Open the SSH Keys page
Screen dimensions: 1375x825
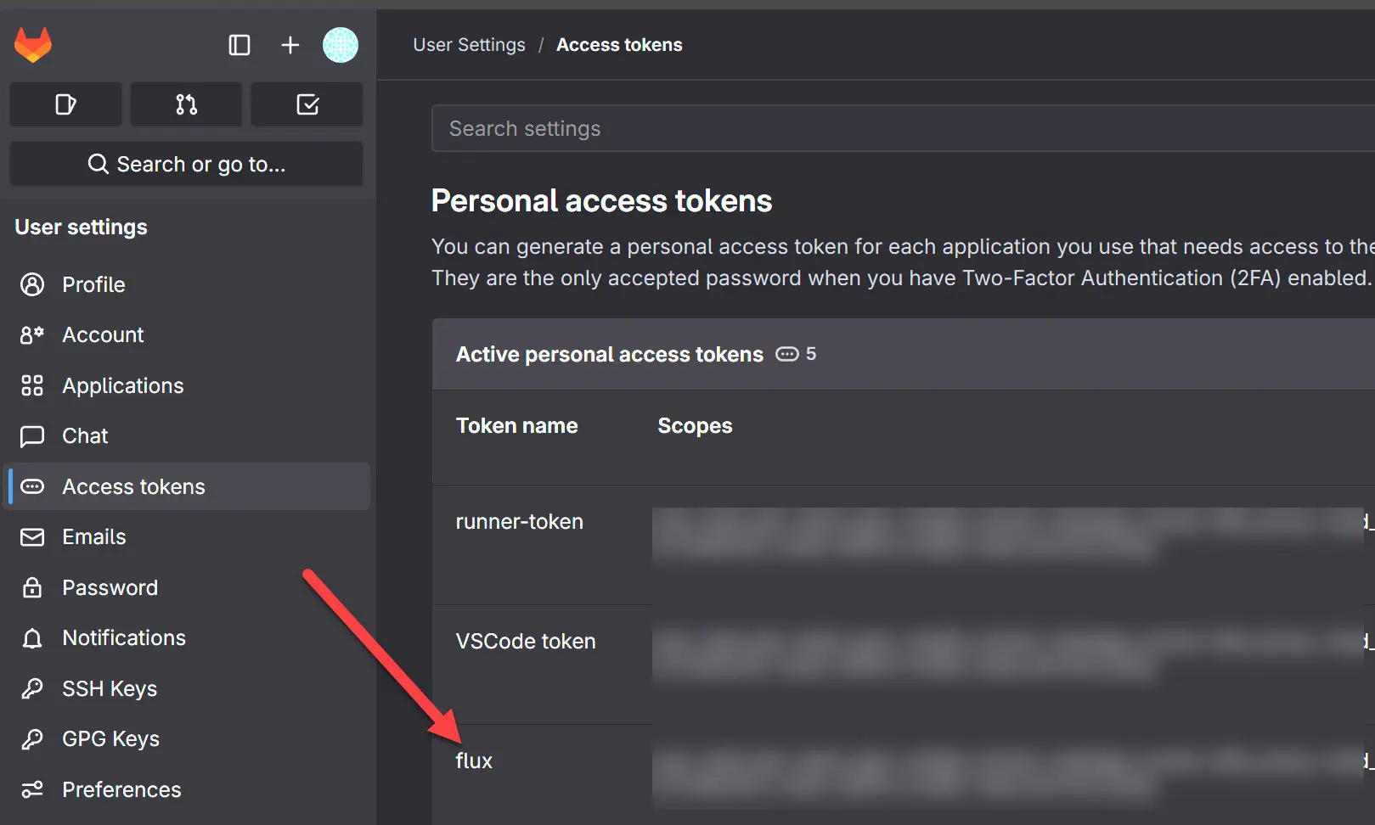click(x=110, y=688)
